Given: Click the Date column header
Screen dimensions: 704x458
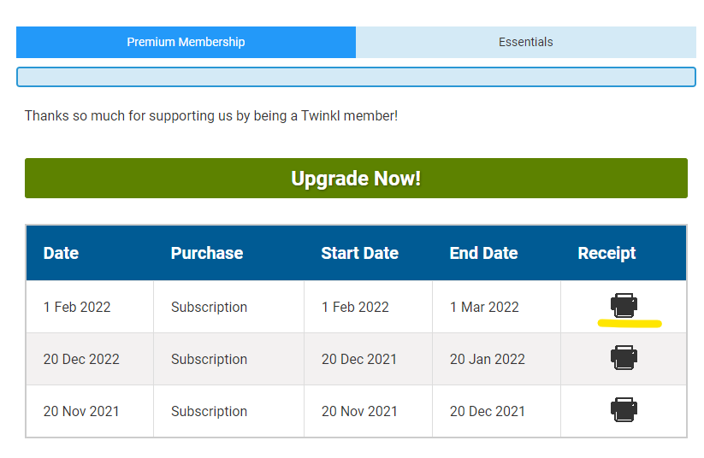Looking at the screenshot, I should [61, 253].
